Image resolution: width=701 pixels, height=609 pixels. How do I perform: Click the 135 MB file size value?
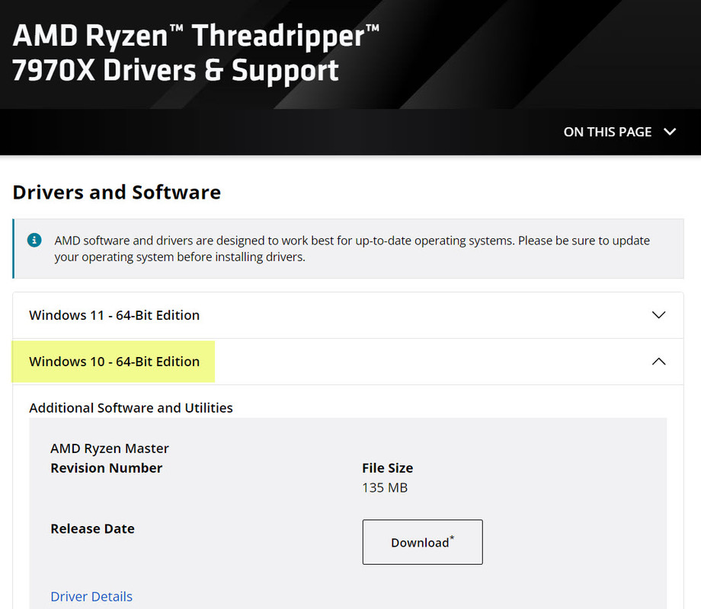coord(385,487)
